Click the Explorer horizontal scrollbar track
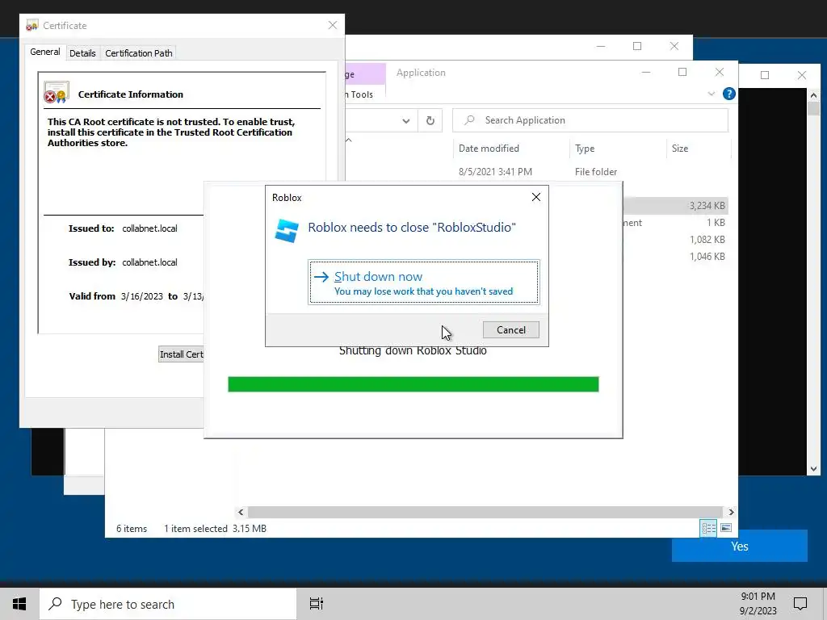Viewport: 827px width, 620px height. click(485, 512)
